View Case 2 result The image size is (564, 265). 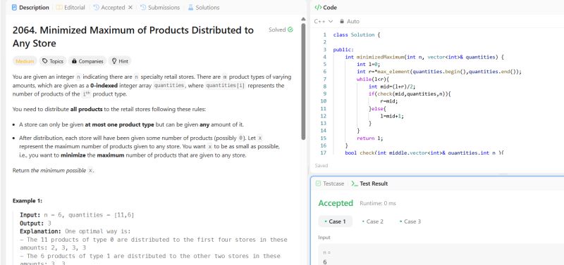[373, 221]
